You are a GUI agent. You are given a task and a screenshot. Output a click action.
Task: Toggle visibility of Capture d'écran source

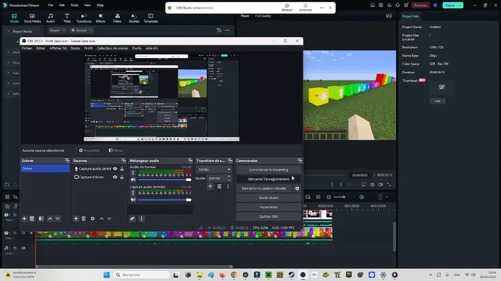(115, 177)
